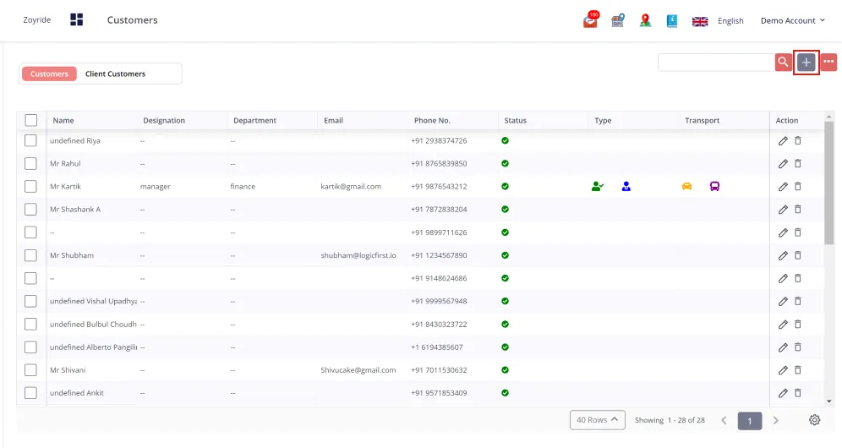The width and height of the screenshot is (842, 448).
Task: Delete the Mr Shubham row
Action: tap(798, 255)
